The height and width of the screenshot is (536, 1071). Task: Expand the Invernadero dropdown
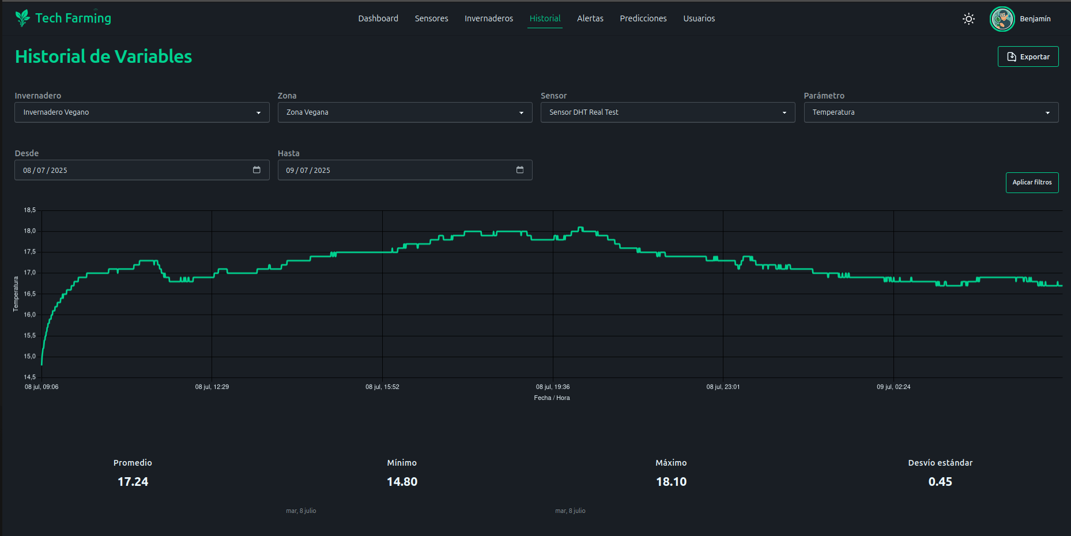[x=142, y=112]
